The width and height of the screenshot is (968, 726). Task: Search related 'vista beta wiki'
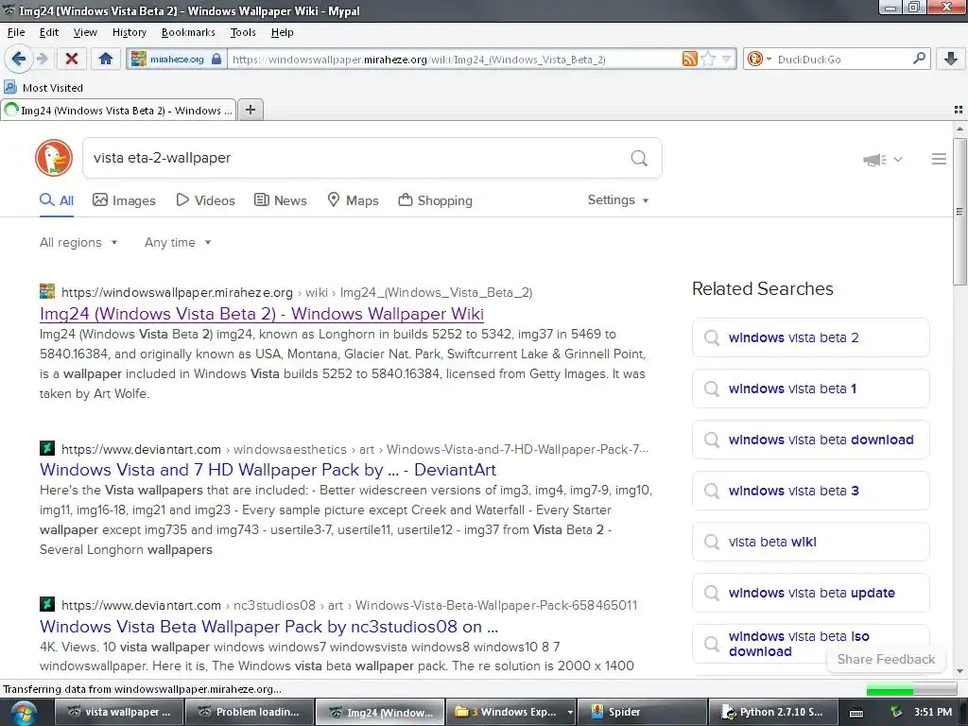(x=810, y=542)
